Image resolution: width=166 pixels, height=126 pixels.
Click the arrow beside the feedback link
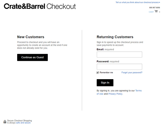(160, 2)
